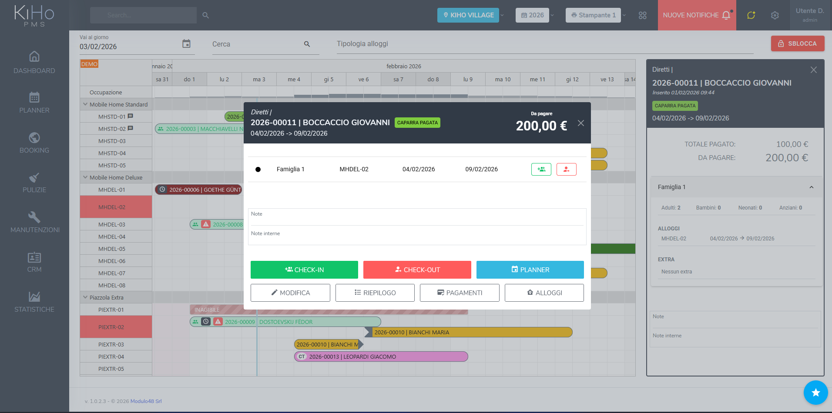This screenshot has width=832, height=413.
Task: Click the Occupazione row label
Action: point(106,92)
